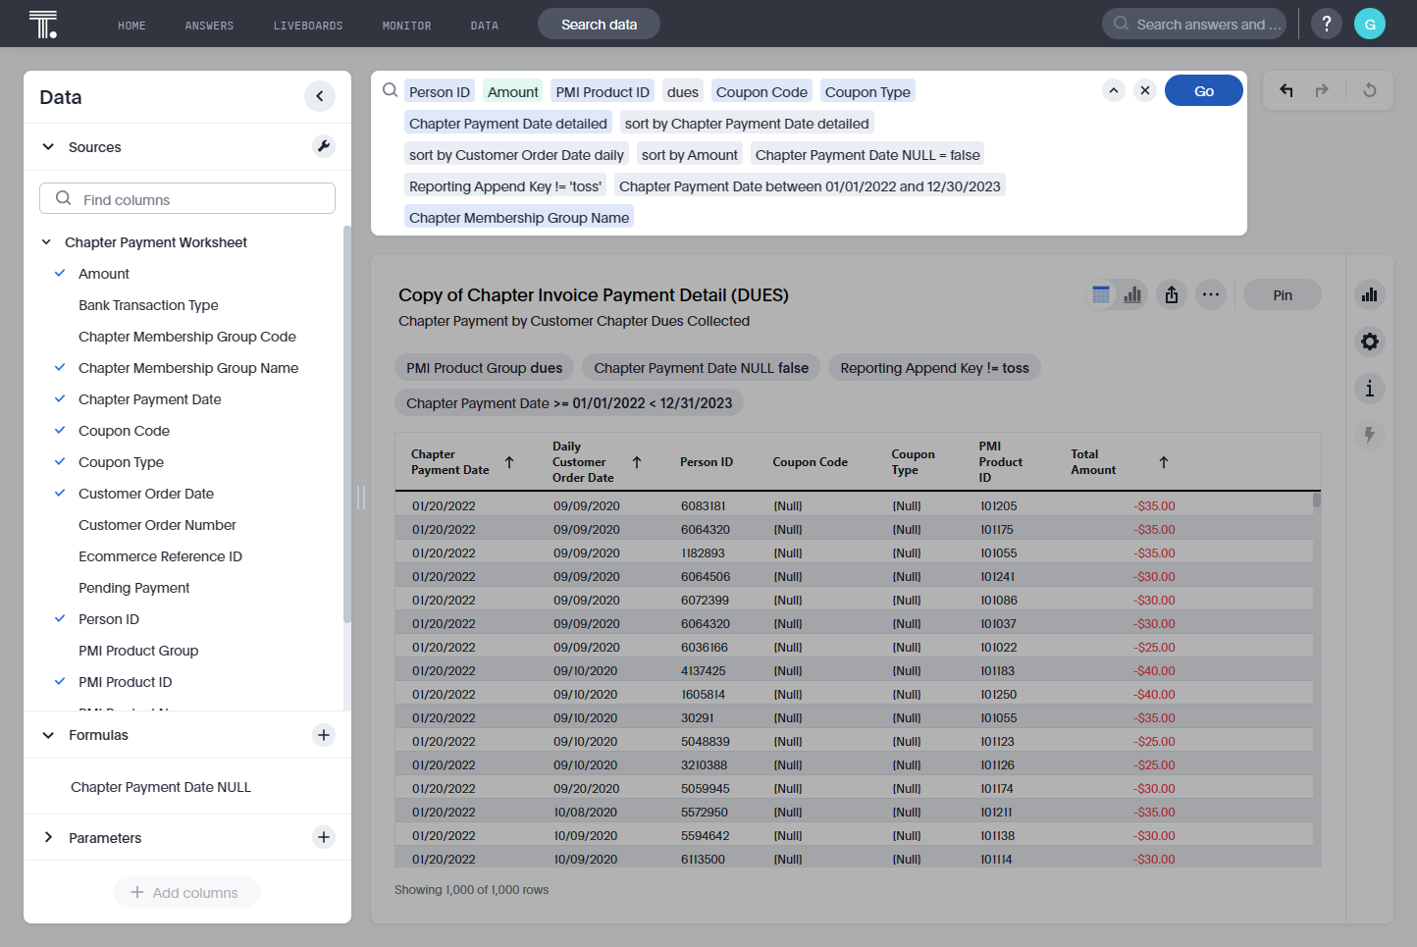Open the Home nav item
The height and width of the screenshot is (947, 1417).
131,26
